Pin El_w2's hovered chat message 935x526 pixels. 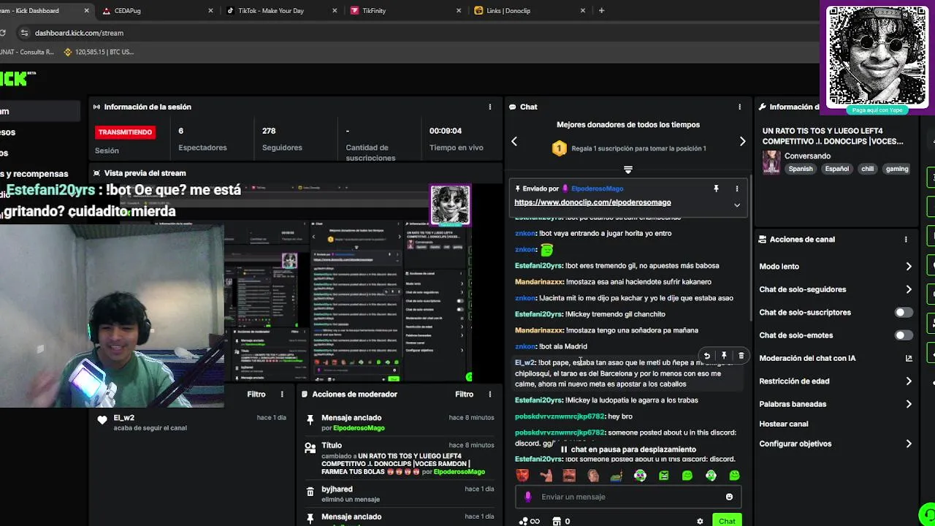(724, 356)
